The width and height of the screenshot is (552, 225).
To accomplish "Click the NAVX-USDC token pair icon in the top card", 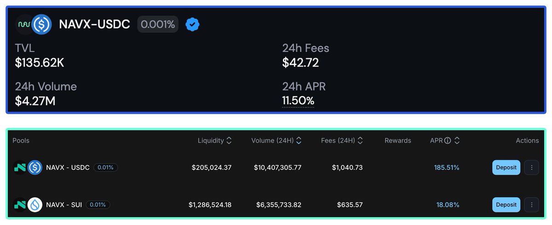I will coord(34,24).
